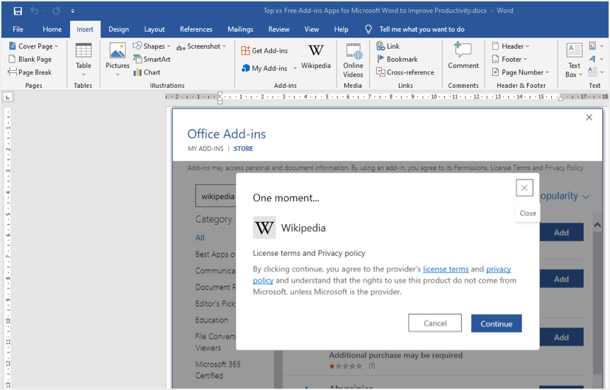Click the scroll up arrow in the add-ins list

pyautogui.click(x=597, y=225)
